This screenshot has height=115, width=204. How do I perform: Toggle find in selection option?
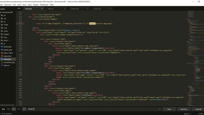point(19,109)
